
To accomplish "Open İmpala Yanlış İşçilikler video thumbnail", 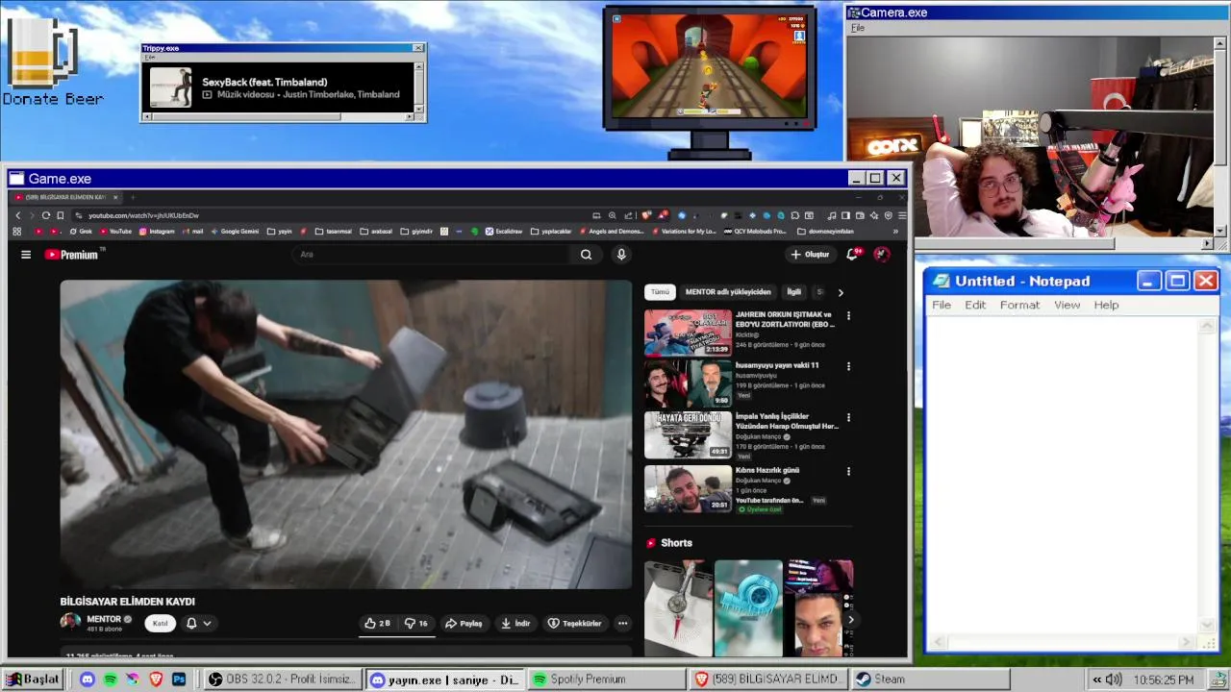I will pos(688,435).
